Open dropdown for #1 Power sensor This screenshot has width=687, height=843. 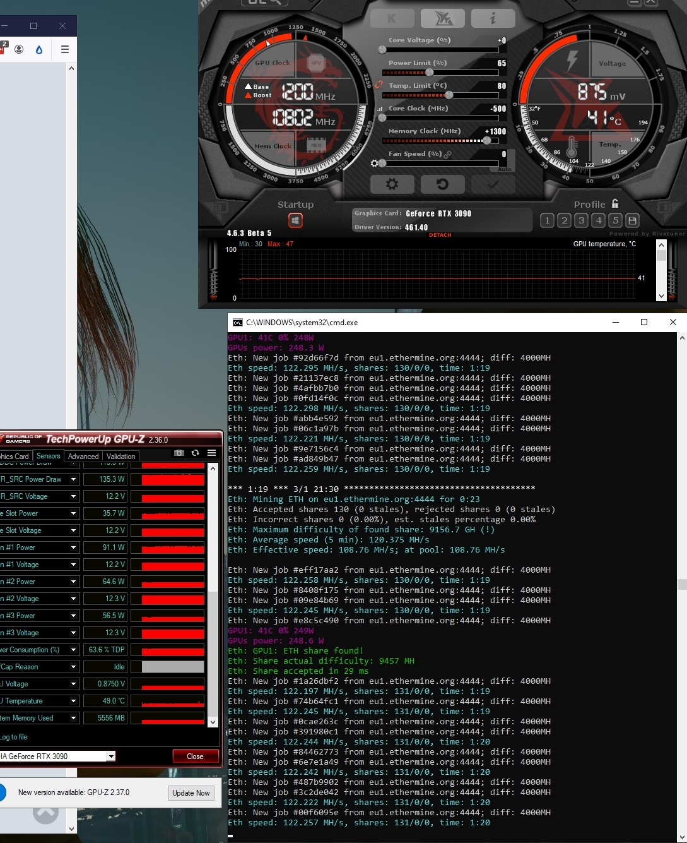[73, 547]
